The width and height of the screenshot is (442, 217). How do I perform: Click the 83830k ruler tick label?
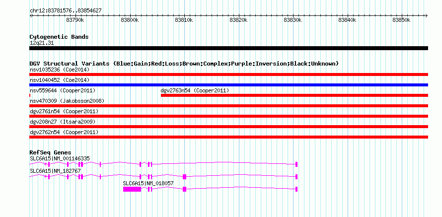293,20
